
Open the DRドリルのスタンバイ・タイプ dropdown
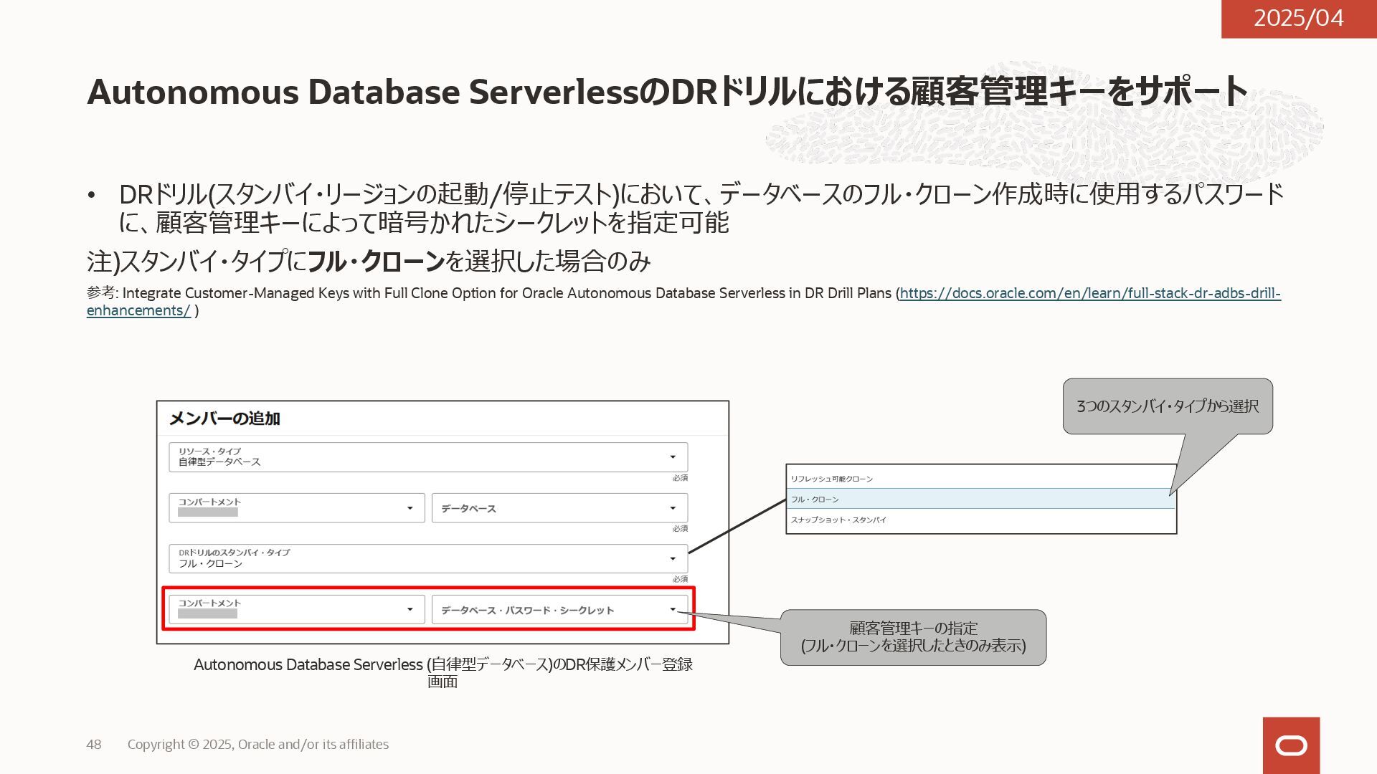428,558
